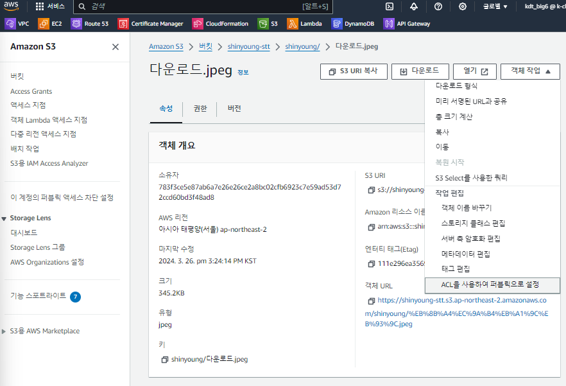Open Storage Lens 대시보드 link
Image resolution: width=566 pixels, height=386 pixels.
click(24, 232)
